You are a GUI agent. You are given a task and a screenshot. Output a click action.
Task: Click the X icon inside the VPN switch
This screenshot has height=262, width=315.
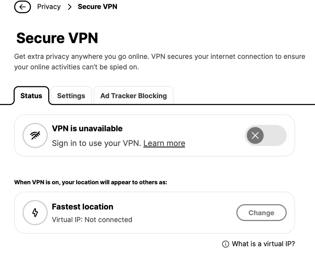point(255,135)
